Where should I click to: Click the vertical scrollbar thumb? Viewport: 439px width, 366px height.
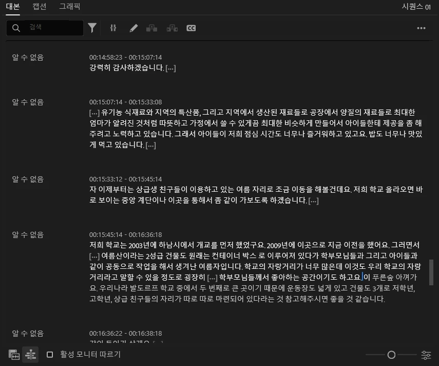(431, 272)
